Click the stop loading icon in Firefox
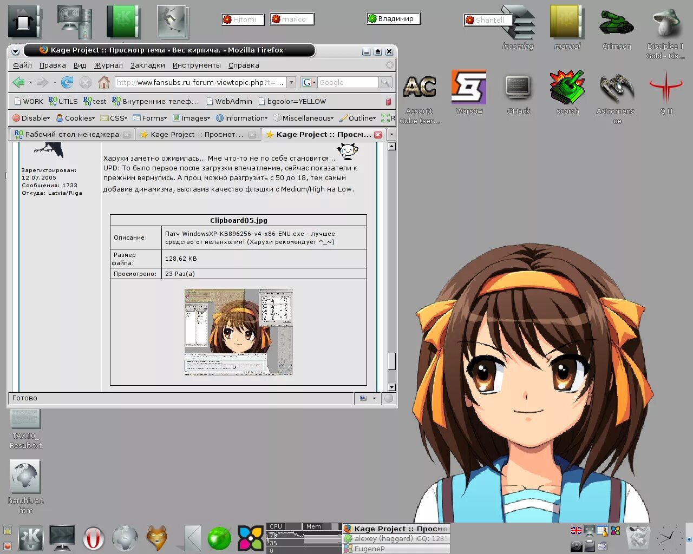 (x=86, y=82)
